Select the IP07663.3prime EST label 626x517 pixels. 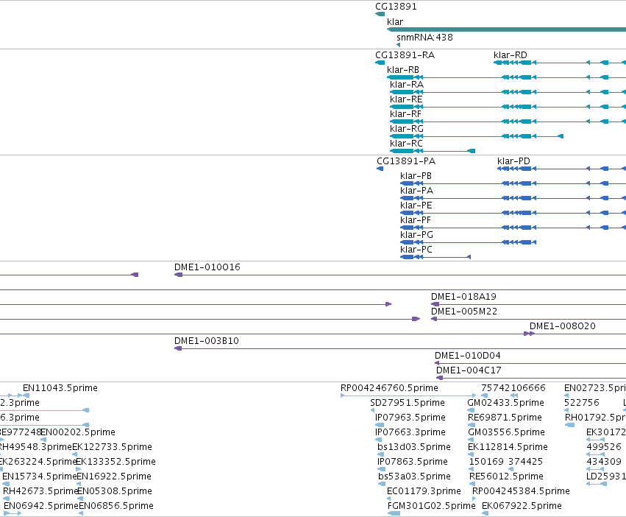click(x=410, y=432)
